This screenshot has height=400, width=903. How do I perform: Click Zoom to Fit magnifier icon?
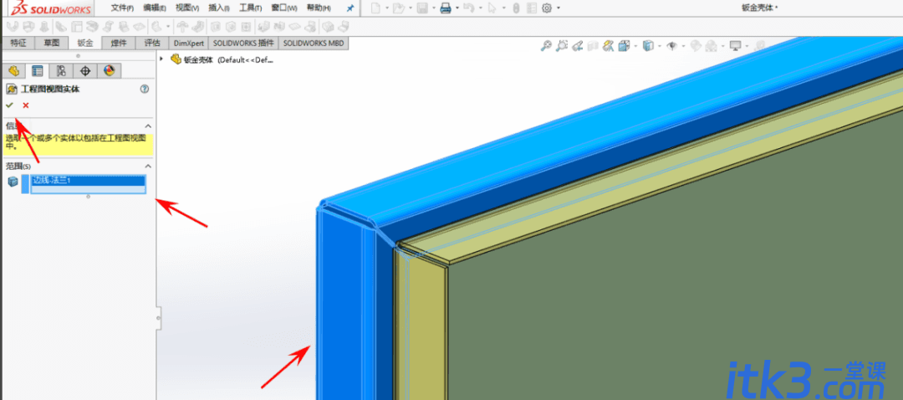point(546,45)
